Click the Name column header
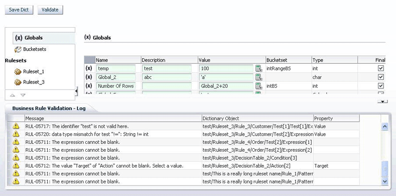This screenshot has height=196, width=396. coord(118,60)
